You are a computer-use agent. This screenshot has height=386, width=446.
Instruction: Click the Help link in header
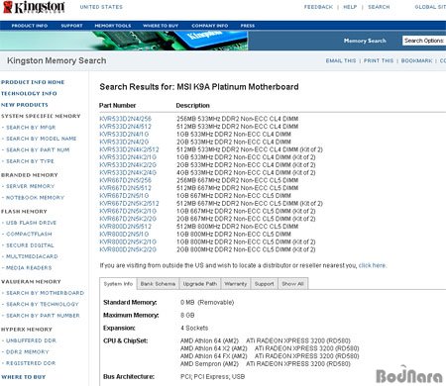pyautogui.click(x=350, y=7)
